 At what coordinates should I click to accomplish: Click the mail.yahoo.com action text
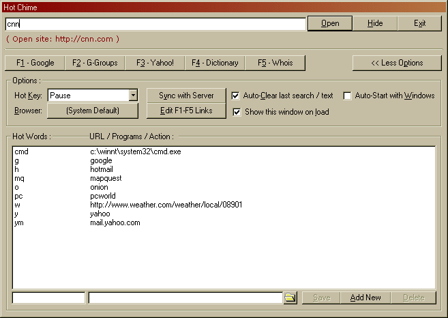tap(115, 222)
